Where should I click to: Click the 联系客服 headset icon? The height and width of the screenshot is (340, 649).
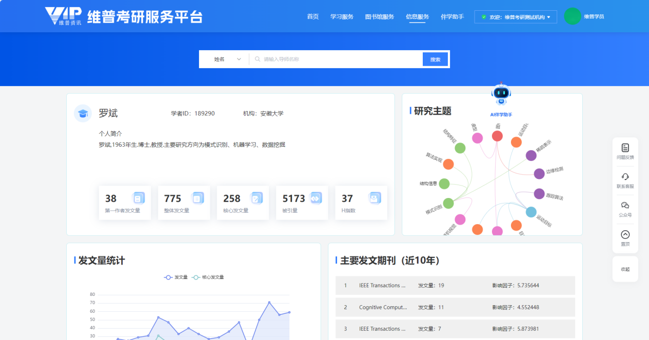(625, 177)
